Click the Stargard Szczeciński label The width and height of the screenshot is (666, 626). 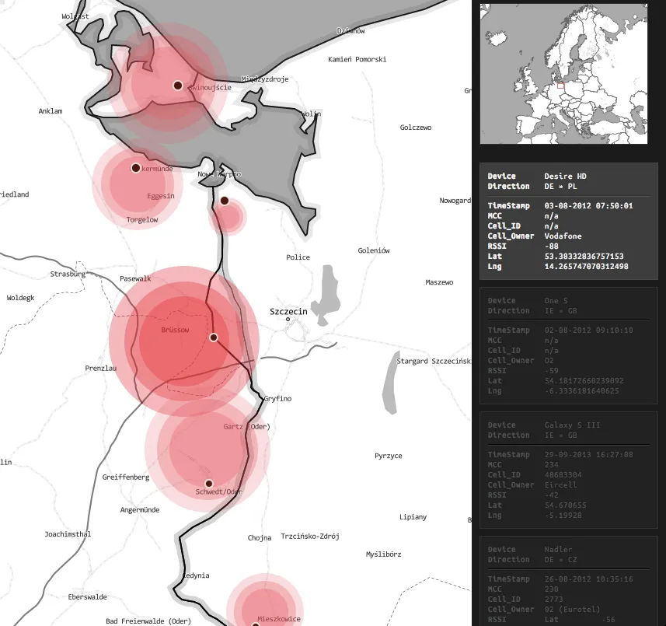click(x=434, y=362)
